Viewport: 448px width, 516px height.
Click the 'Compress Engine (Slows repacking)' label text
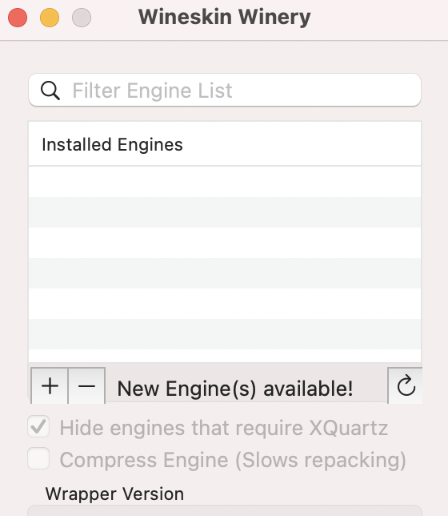click(233, 460)
